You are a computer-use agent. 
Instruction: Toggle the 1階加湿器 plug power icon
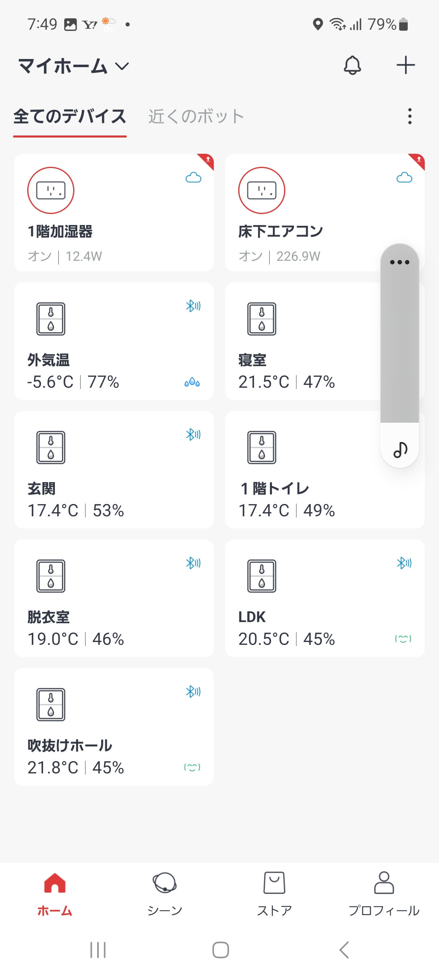pos(51,190)
